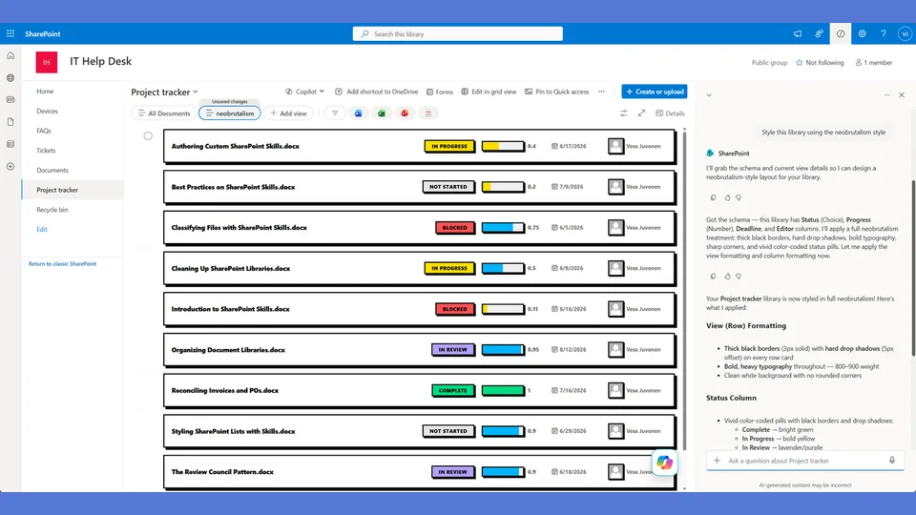Click the file icon in left app rail
Screen dimensions: 916x515
point(10,122)
